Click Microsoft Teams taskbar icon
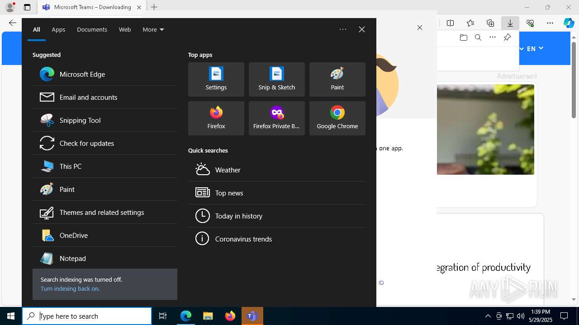Image resolution: width=579 pixels, height=325 pixels. coord(252,316)
